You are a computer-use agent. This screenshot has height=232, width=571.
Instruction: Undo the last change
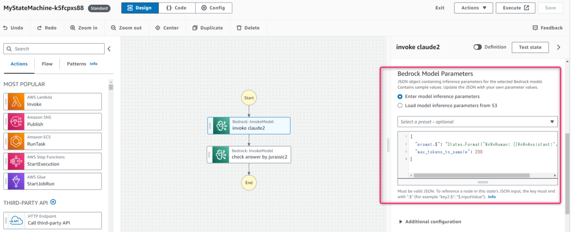13,28
